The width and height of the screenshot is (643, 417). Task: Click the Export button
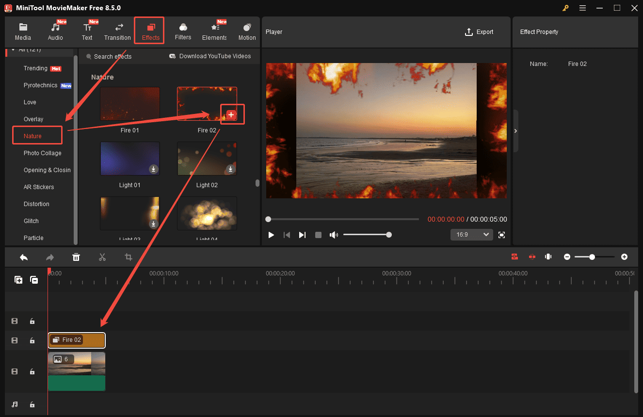(x=479, y=32)
